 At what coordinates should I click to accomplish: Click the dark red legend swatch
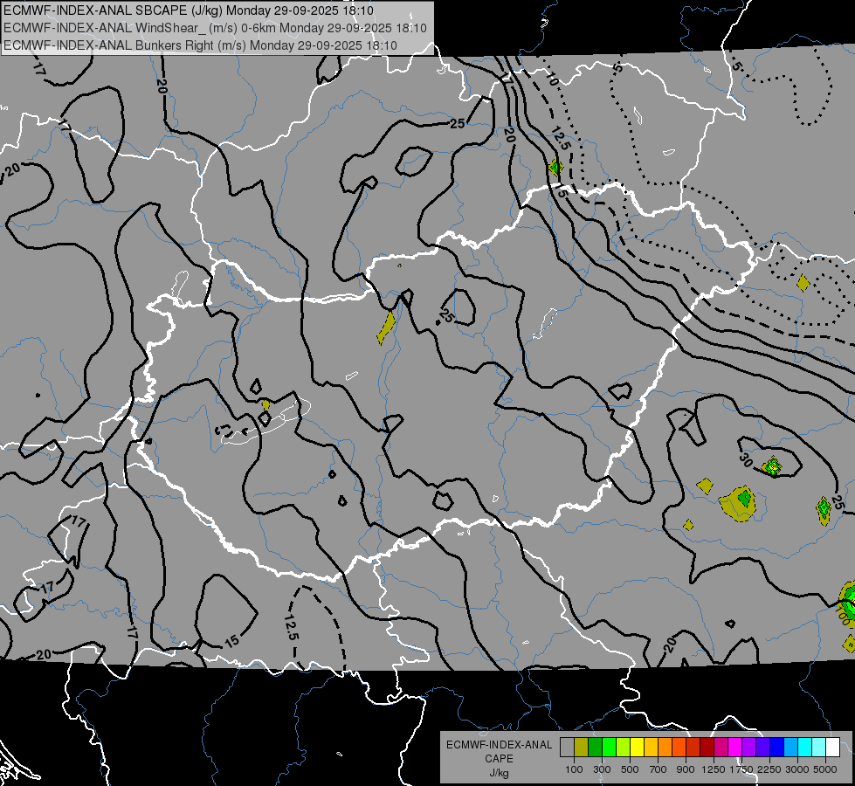707,748
